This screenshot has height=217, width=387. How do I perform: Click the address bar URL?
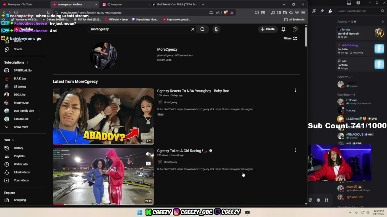coord(91,13)
